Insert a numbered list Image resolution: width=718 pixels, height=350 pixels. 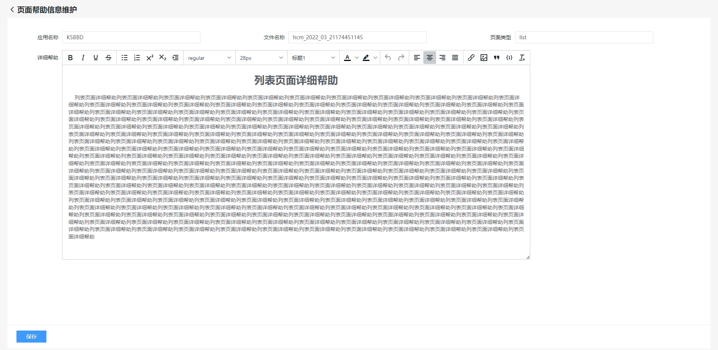[x=137, y=58]
